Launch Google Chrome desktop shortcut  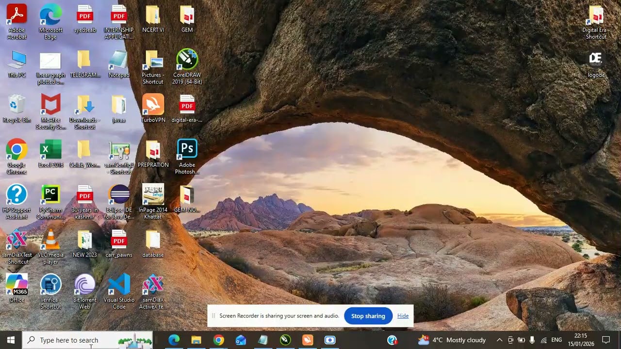click(16, 157)
